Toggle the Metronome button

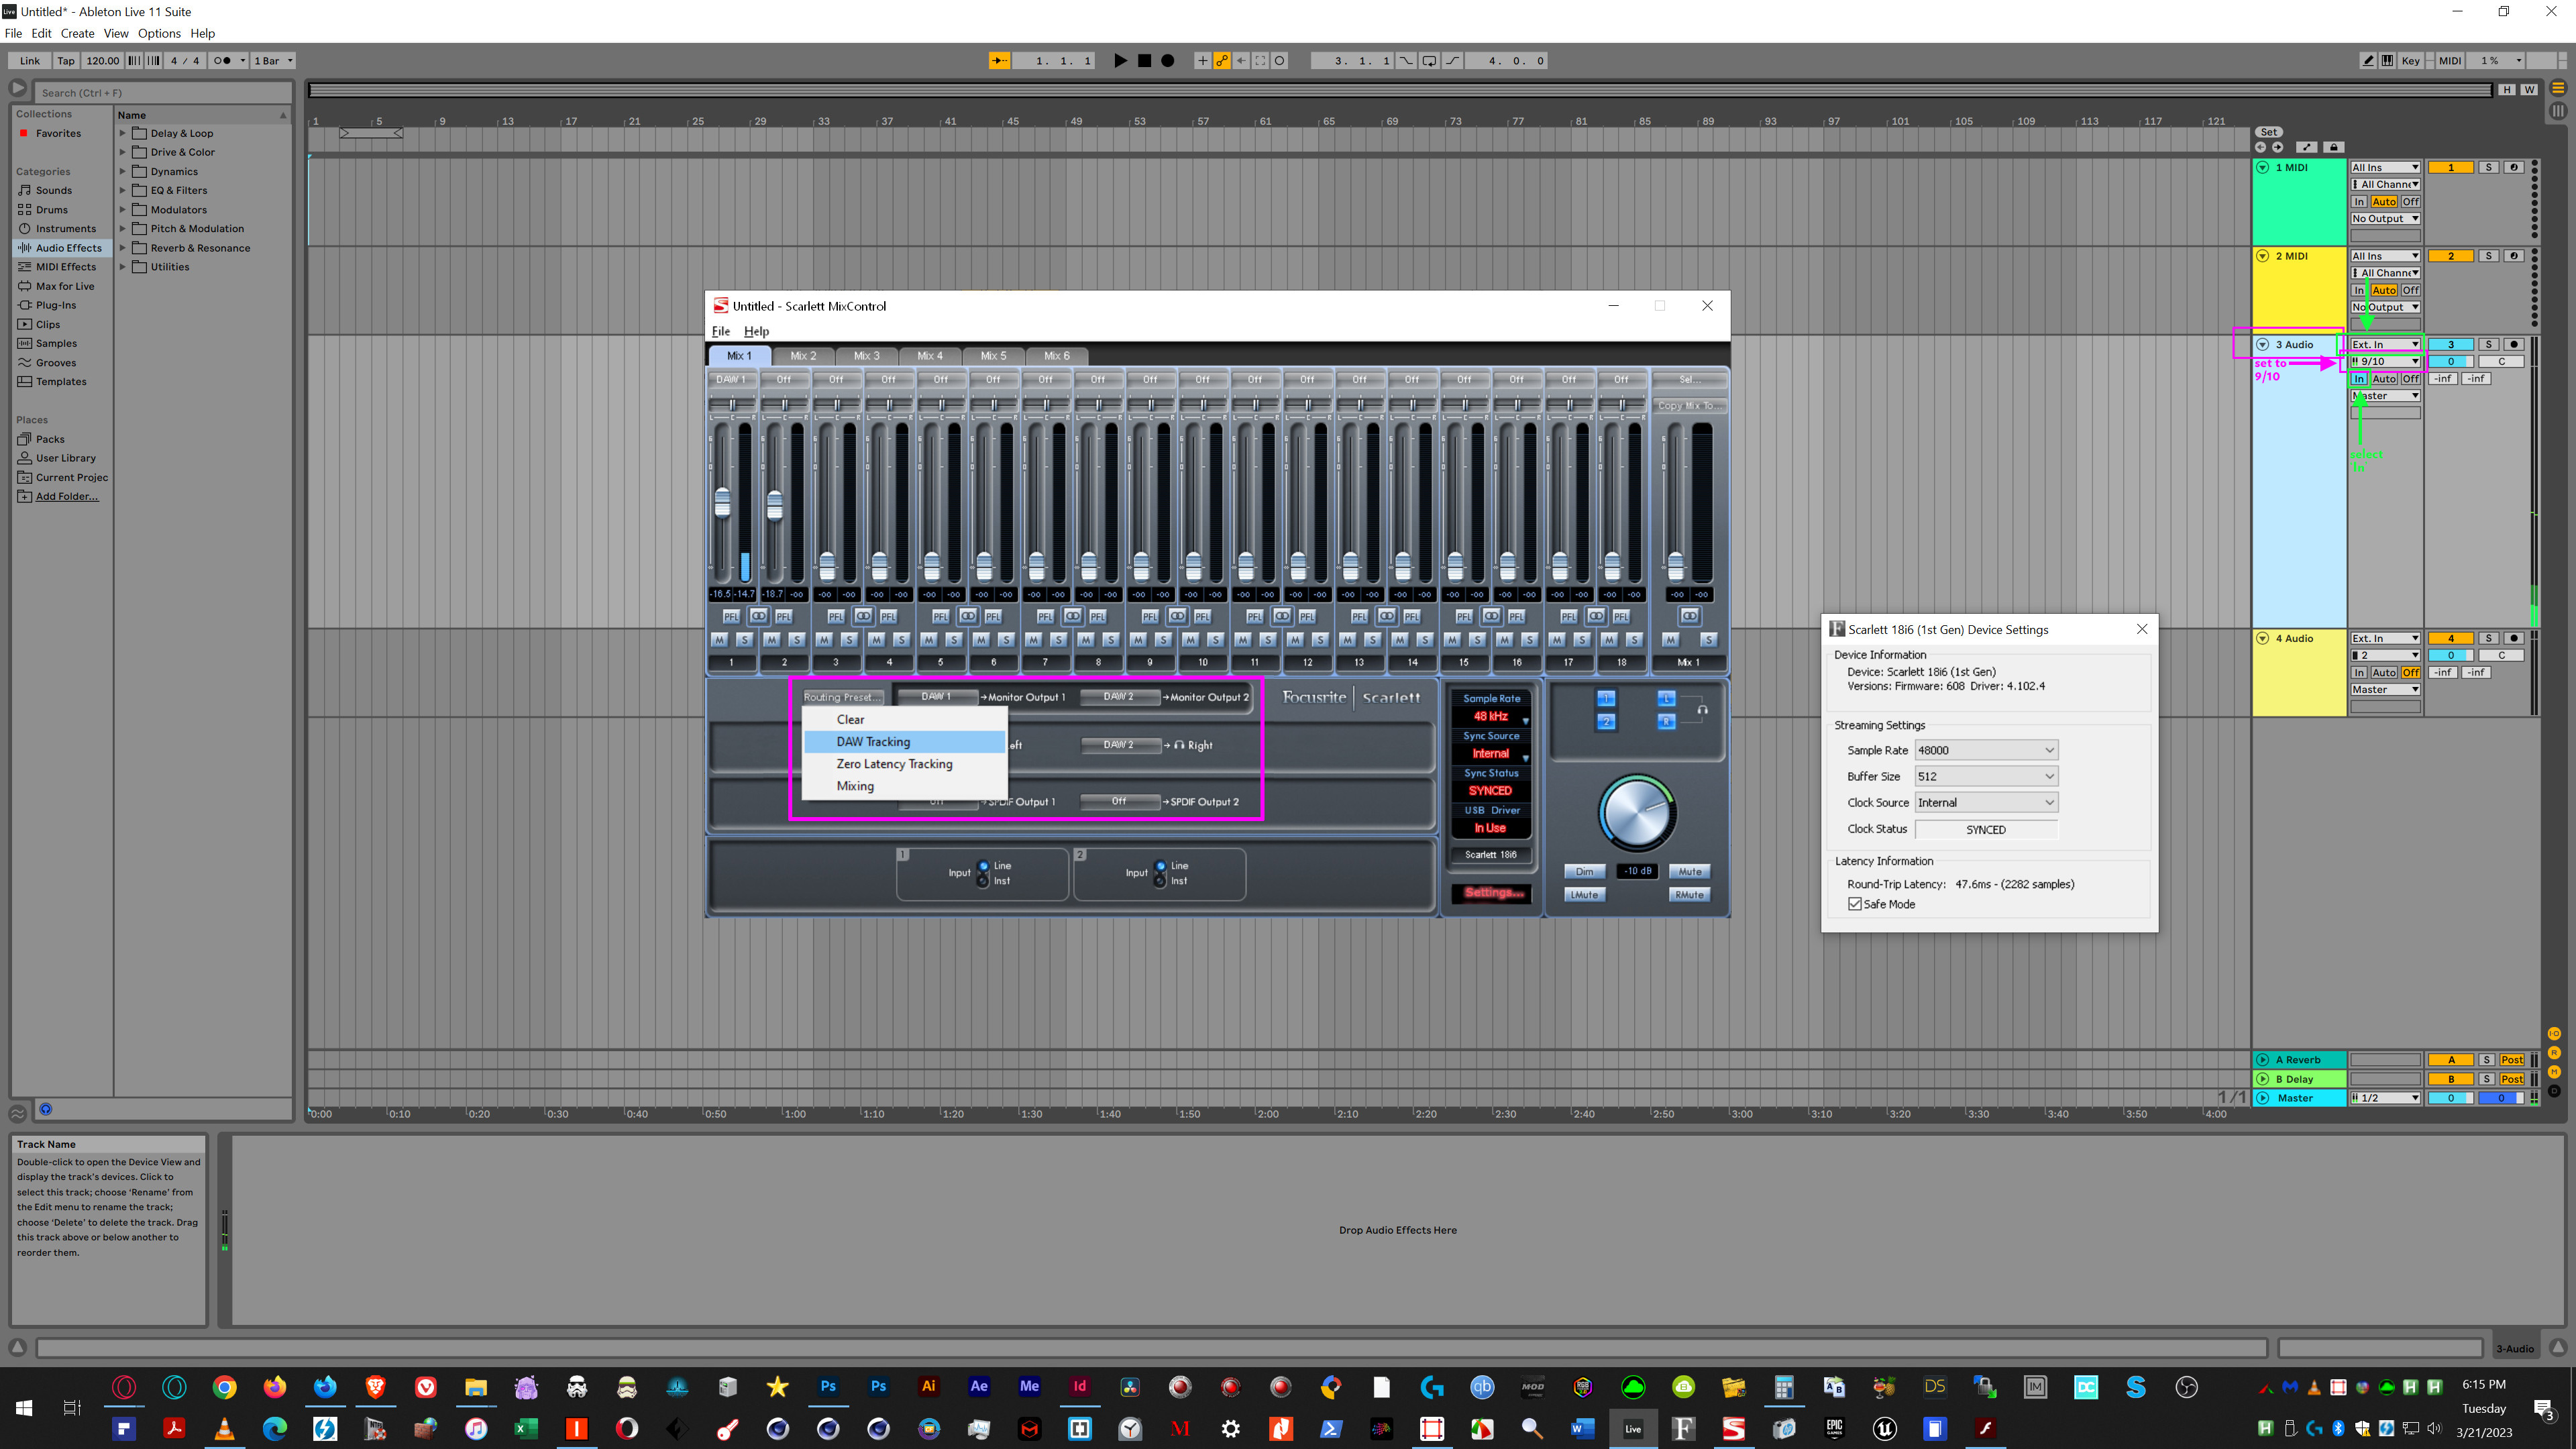[x=222, y=61]
